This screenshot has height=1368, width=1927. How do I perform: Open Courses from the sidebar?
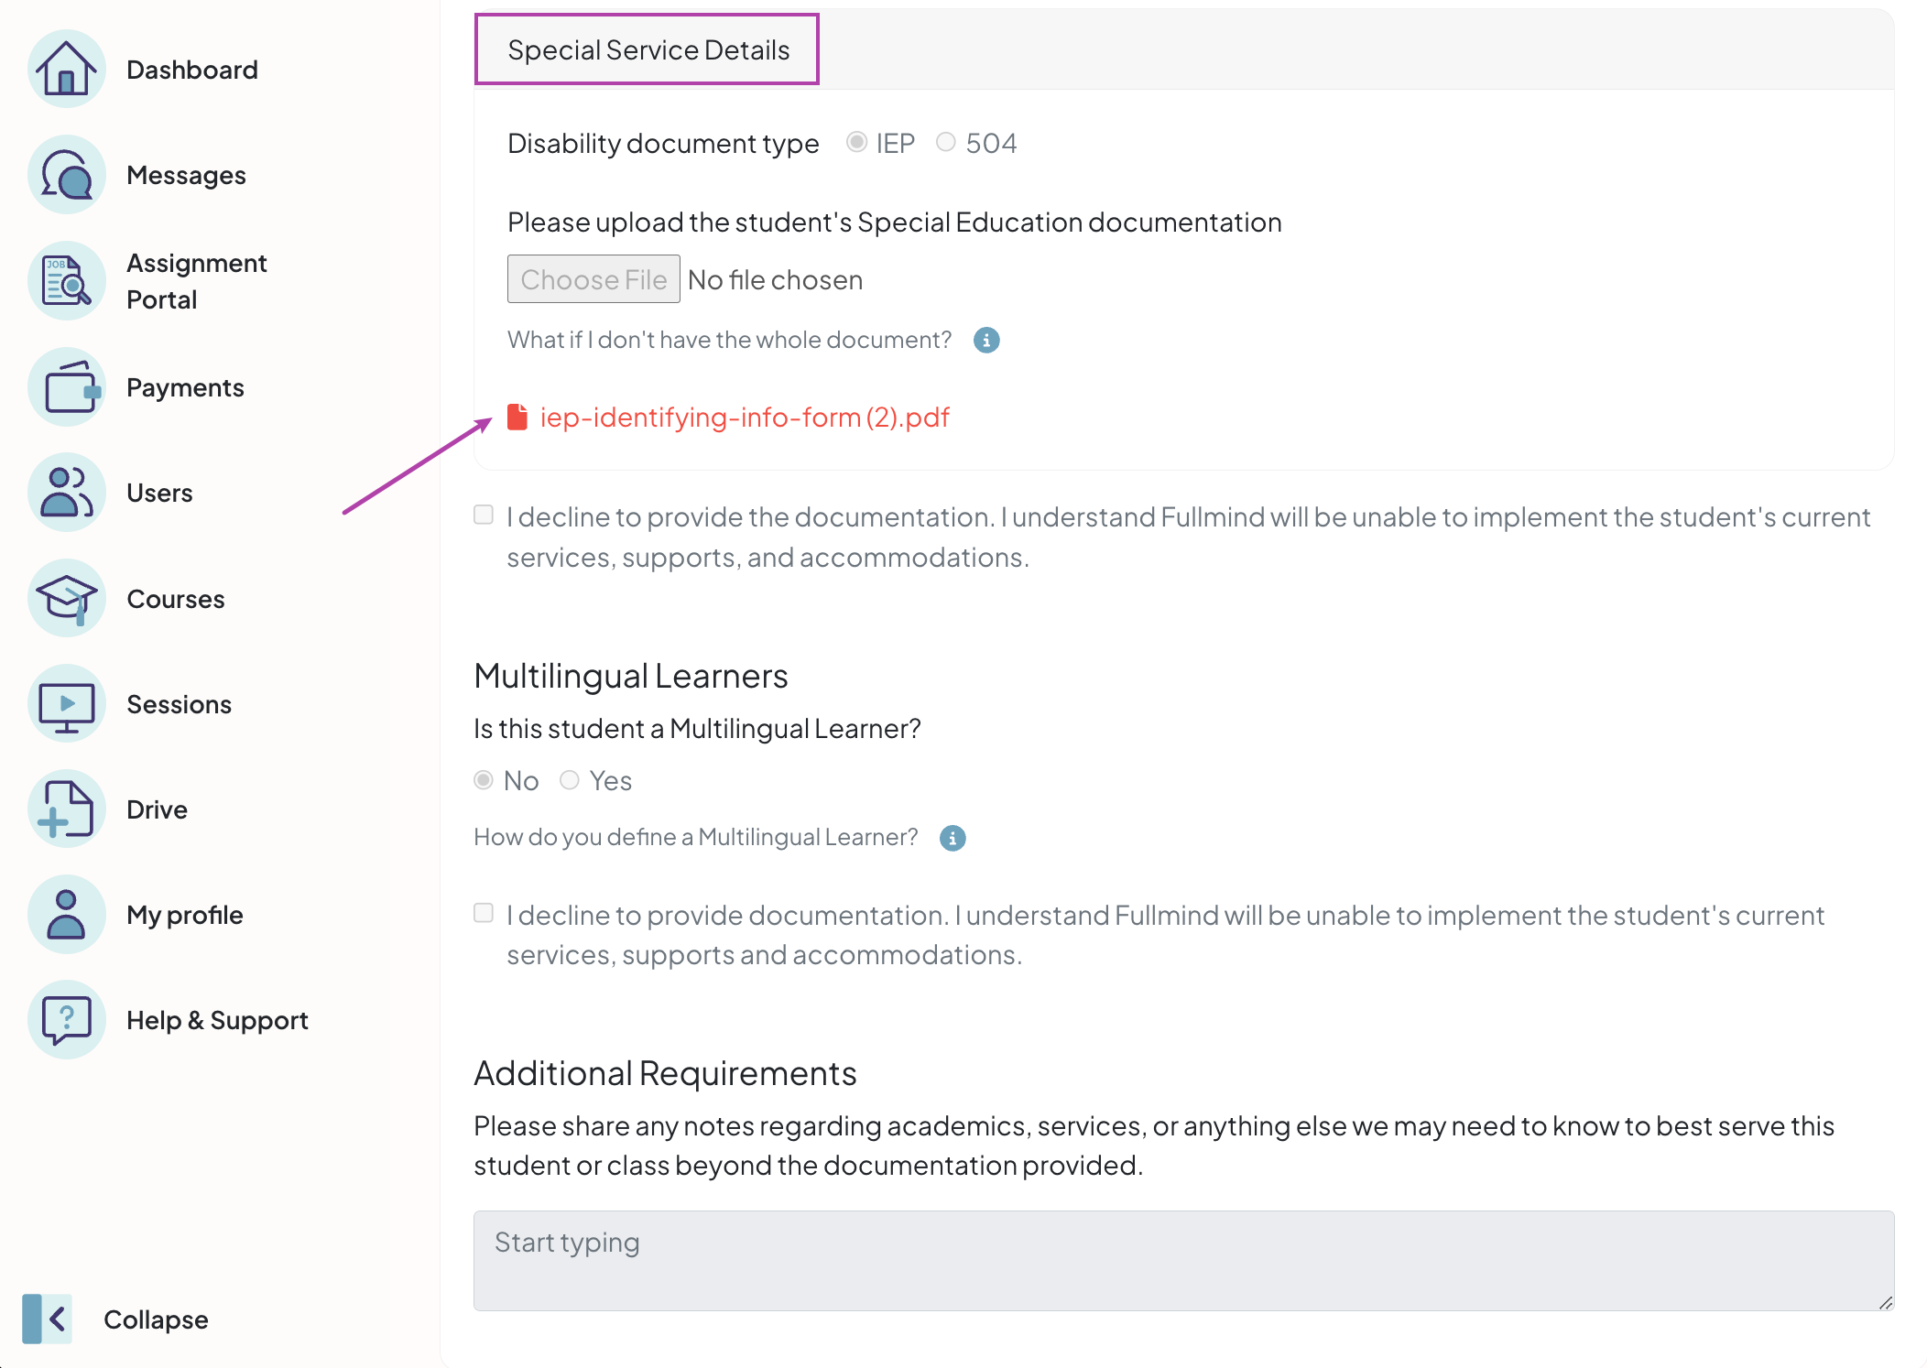point(175,598)
